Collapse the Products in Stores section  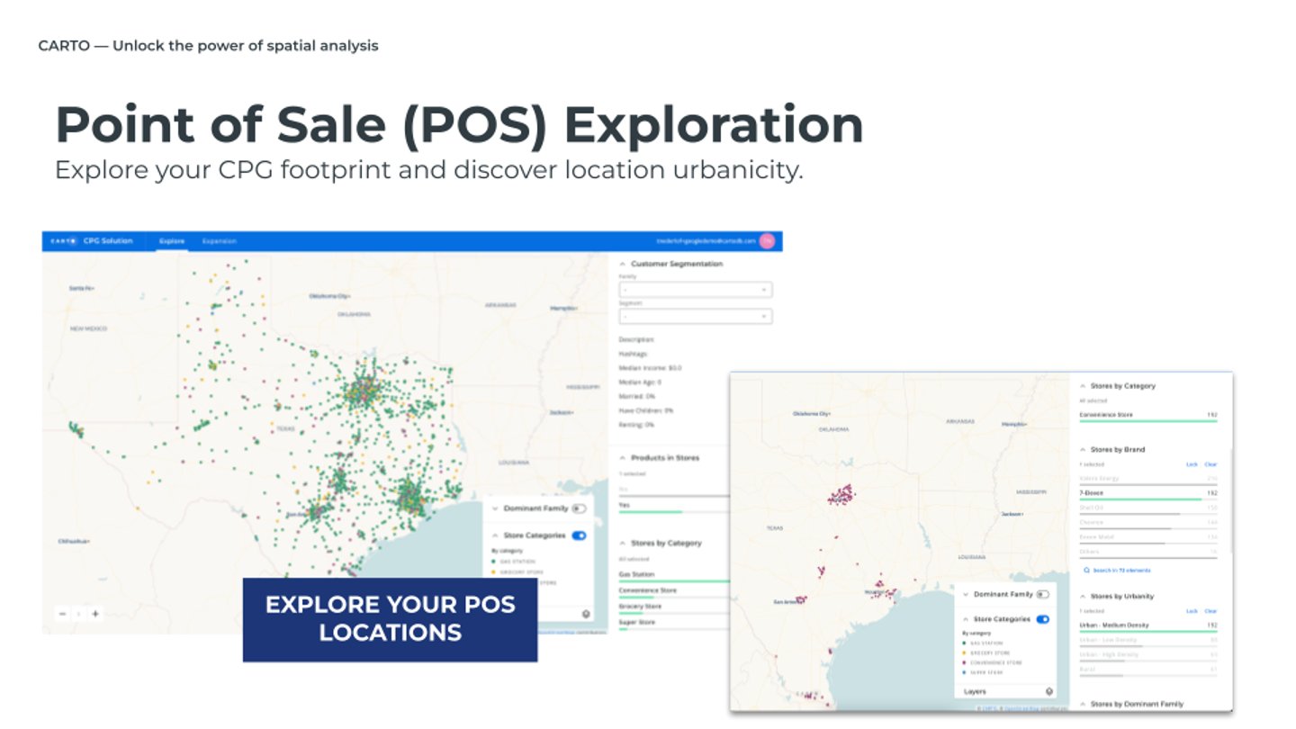coord(623,458)
